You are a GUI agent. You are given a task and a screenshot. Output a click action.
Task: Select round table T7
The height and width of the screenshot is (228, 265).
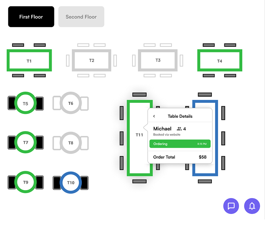26,143
